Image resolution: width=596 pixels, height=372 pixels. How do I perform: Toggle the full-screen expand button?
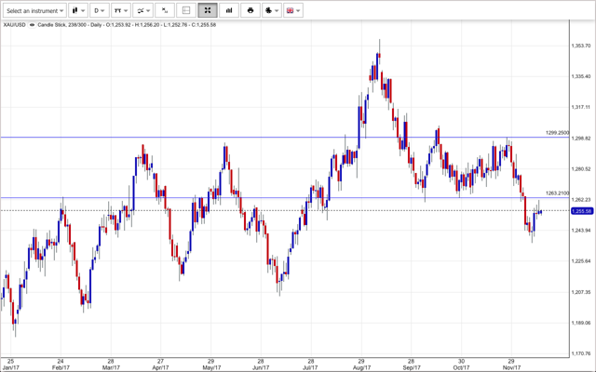point(207,10)
